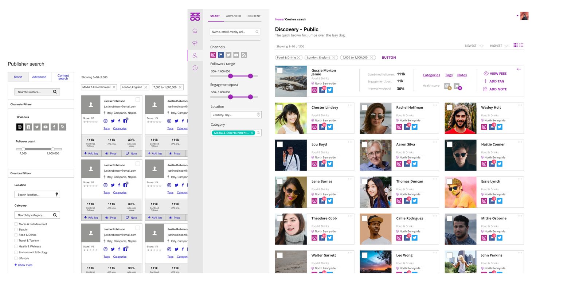The image size is (583, 285).
Task: Click ADD TAG on Gussie Morton card
Action: tap(494, 81)
